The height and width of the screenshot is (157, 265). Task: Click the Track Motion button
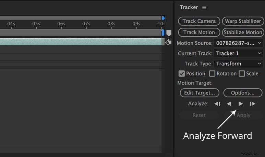199,32
